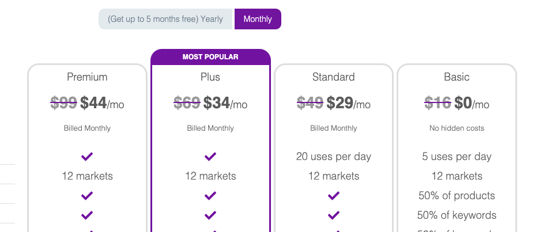Click No hidden costs label
The width and height of the screenshot is (543, 232).
(457, 128)
